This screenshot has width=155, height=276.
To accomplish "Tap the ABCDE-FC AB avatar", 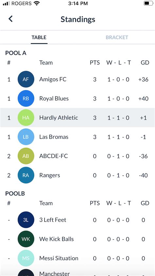I will (x=26, y=156).
